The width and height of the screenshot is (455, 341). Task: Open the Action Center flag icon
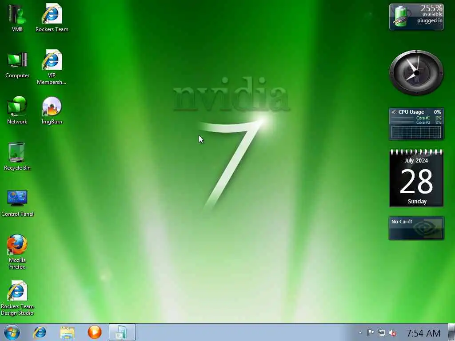click(x=371, y=333)
